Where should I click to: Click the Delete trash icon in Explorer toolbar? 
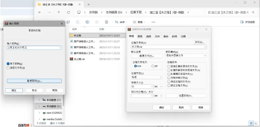106,22
